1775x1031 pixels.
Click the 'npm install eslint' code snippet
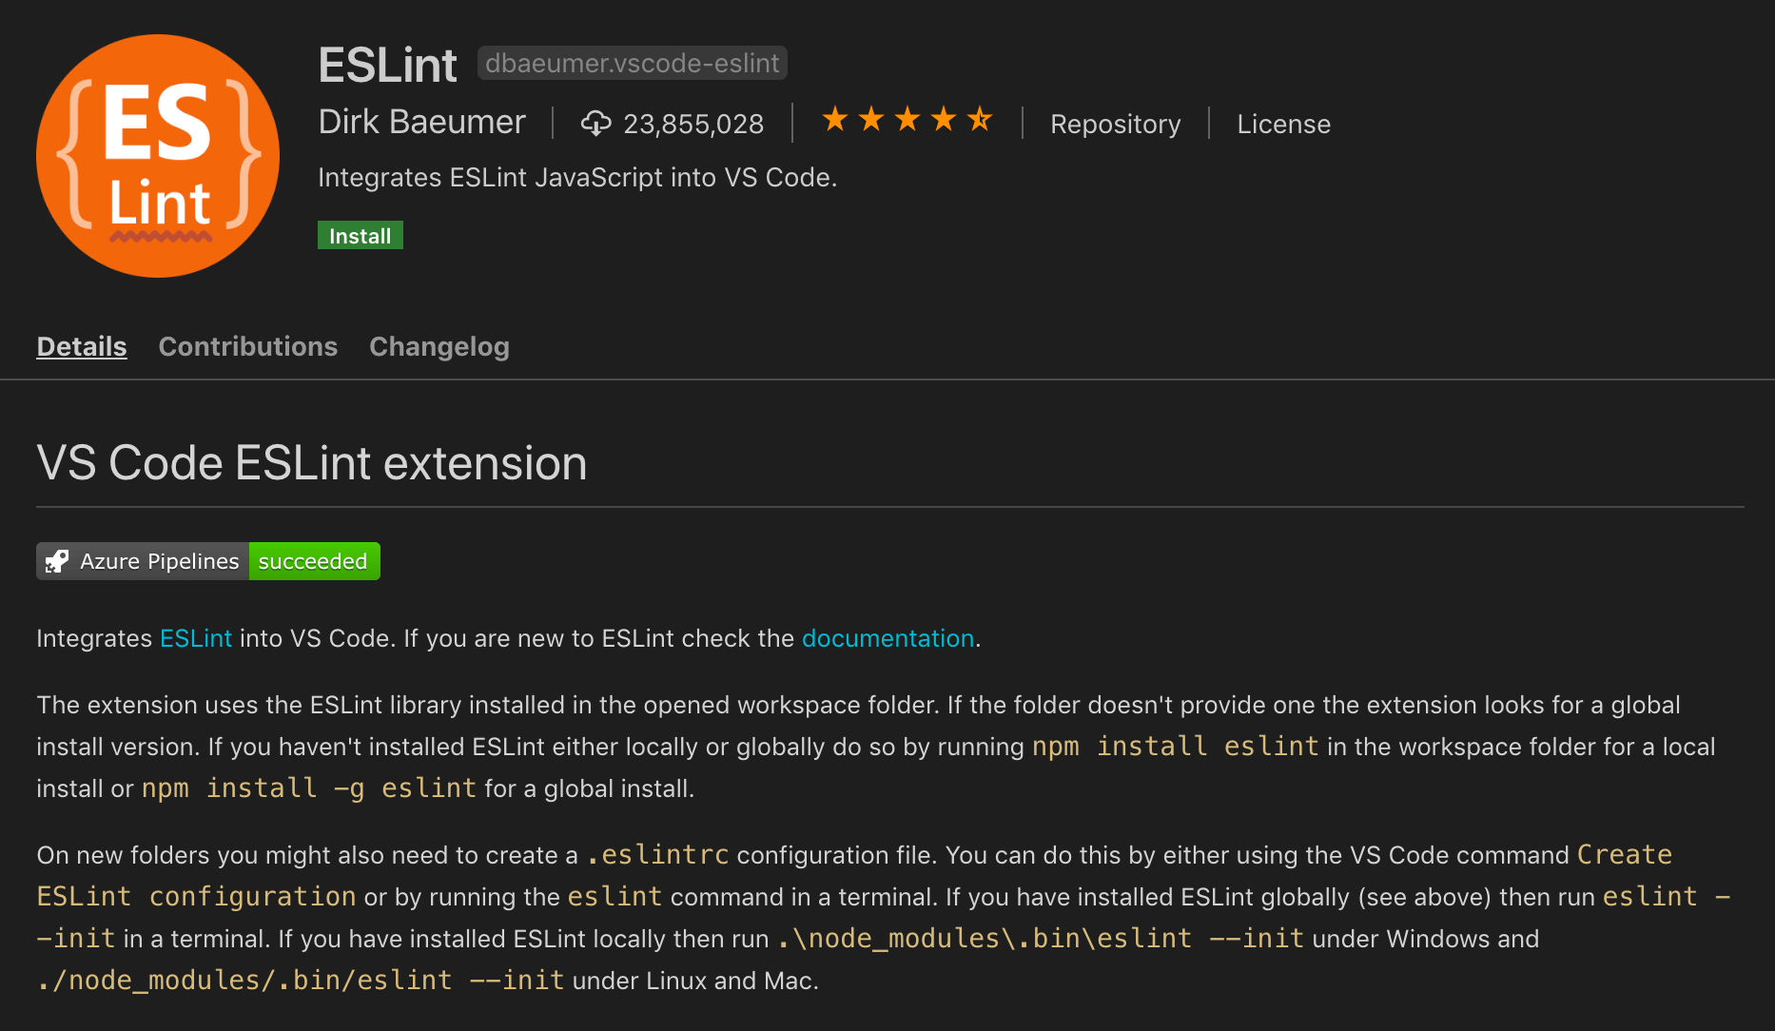click(1176, 747)
